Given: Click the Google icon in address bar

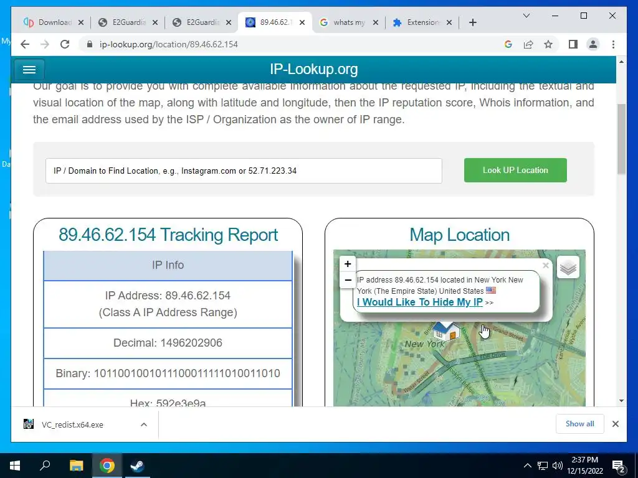Looking at the screenshot, I should [x=508, y=44].
